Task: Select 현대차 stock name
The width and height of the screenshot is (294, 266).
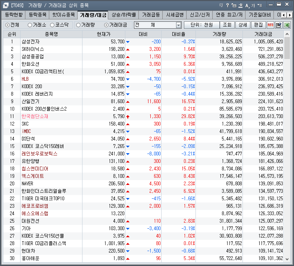Action: [x=28, y=251]
